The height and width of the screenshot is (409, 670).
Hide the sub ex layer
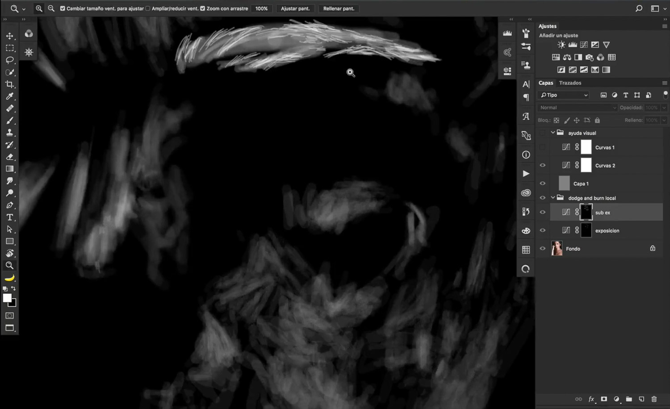pos(542,213)
